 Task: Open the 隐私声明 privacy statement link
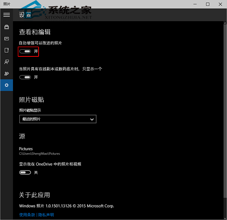click(46, 215)
